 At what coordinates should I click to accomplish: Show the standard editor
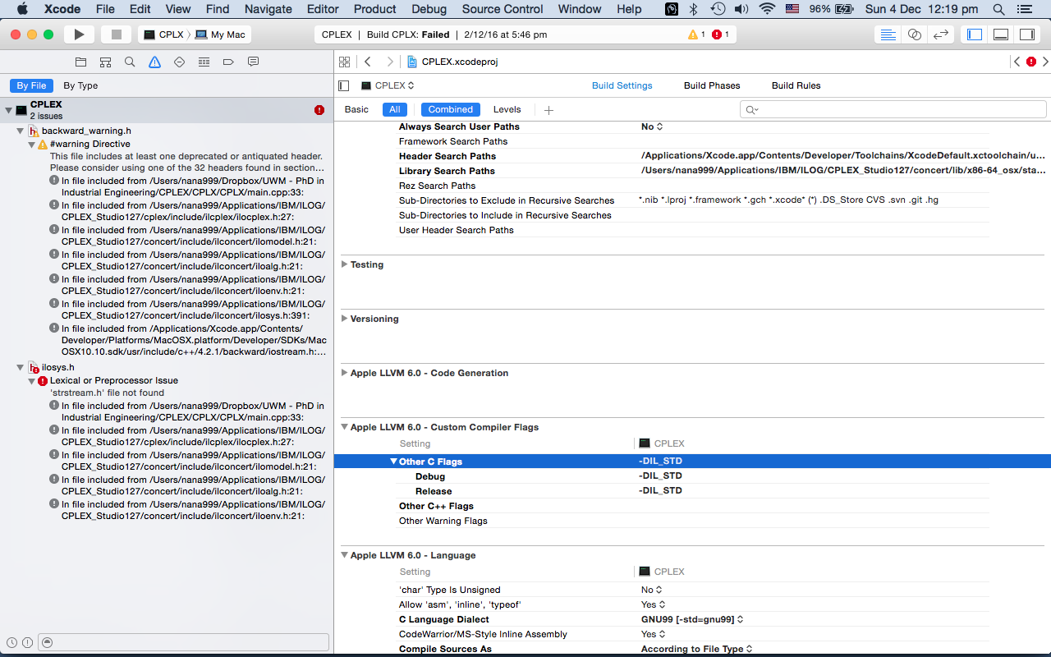coord(888,34)
